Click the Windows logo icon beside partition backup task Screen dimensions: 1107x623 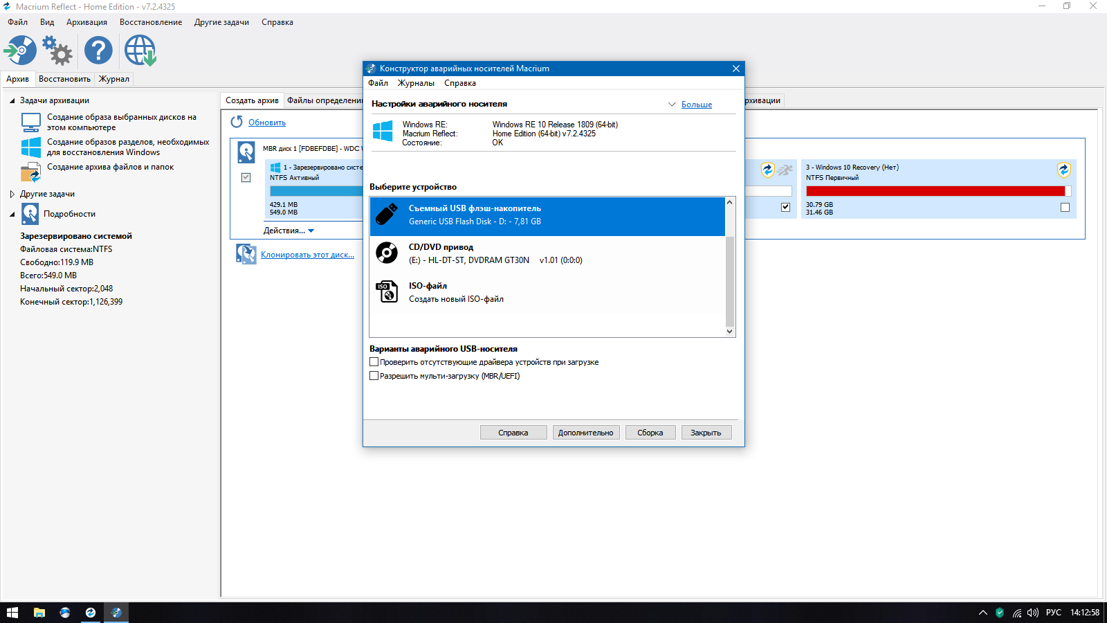pos(31,147)
